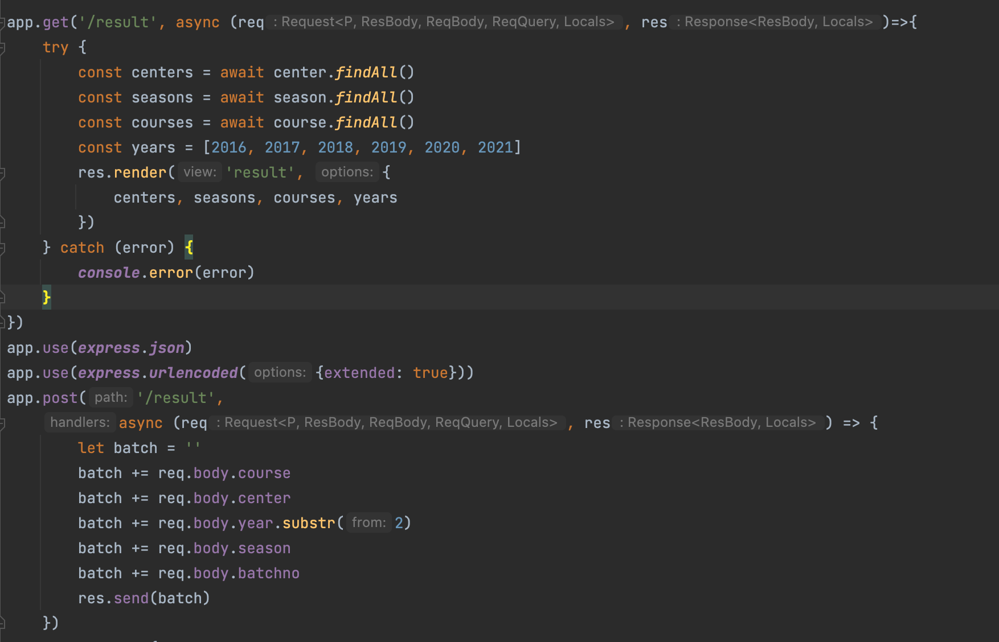Collapse the catch (error) block fold marker

click(3, 248)
